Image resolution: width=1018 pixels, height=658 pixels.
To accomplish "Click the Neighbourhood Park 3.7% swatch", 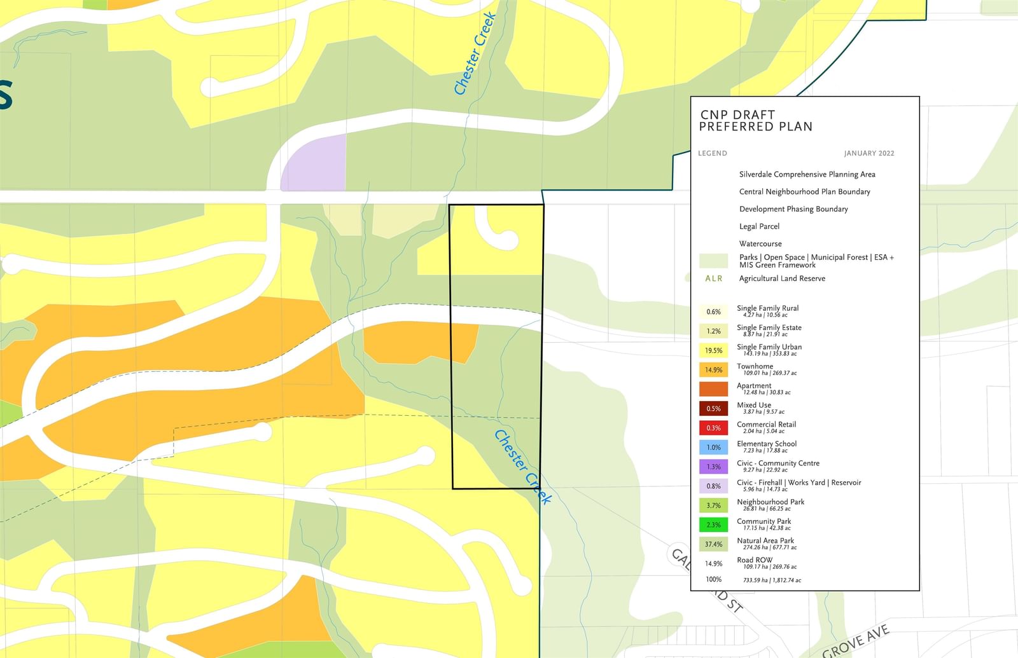I will [713, 505].
